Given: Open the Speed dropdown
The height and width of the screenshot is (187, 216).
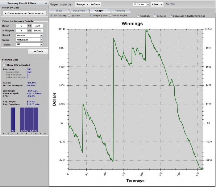Looking at the screenshot, I should pyautogui.click(x=41, y=35).
